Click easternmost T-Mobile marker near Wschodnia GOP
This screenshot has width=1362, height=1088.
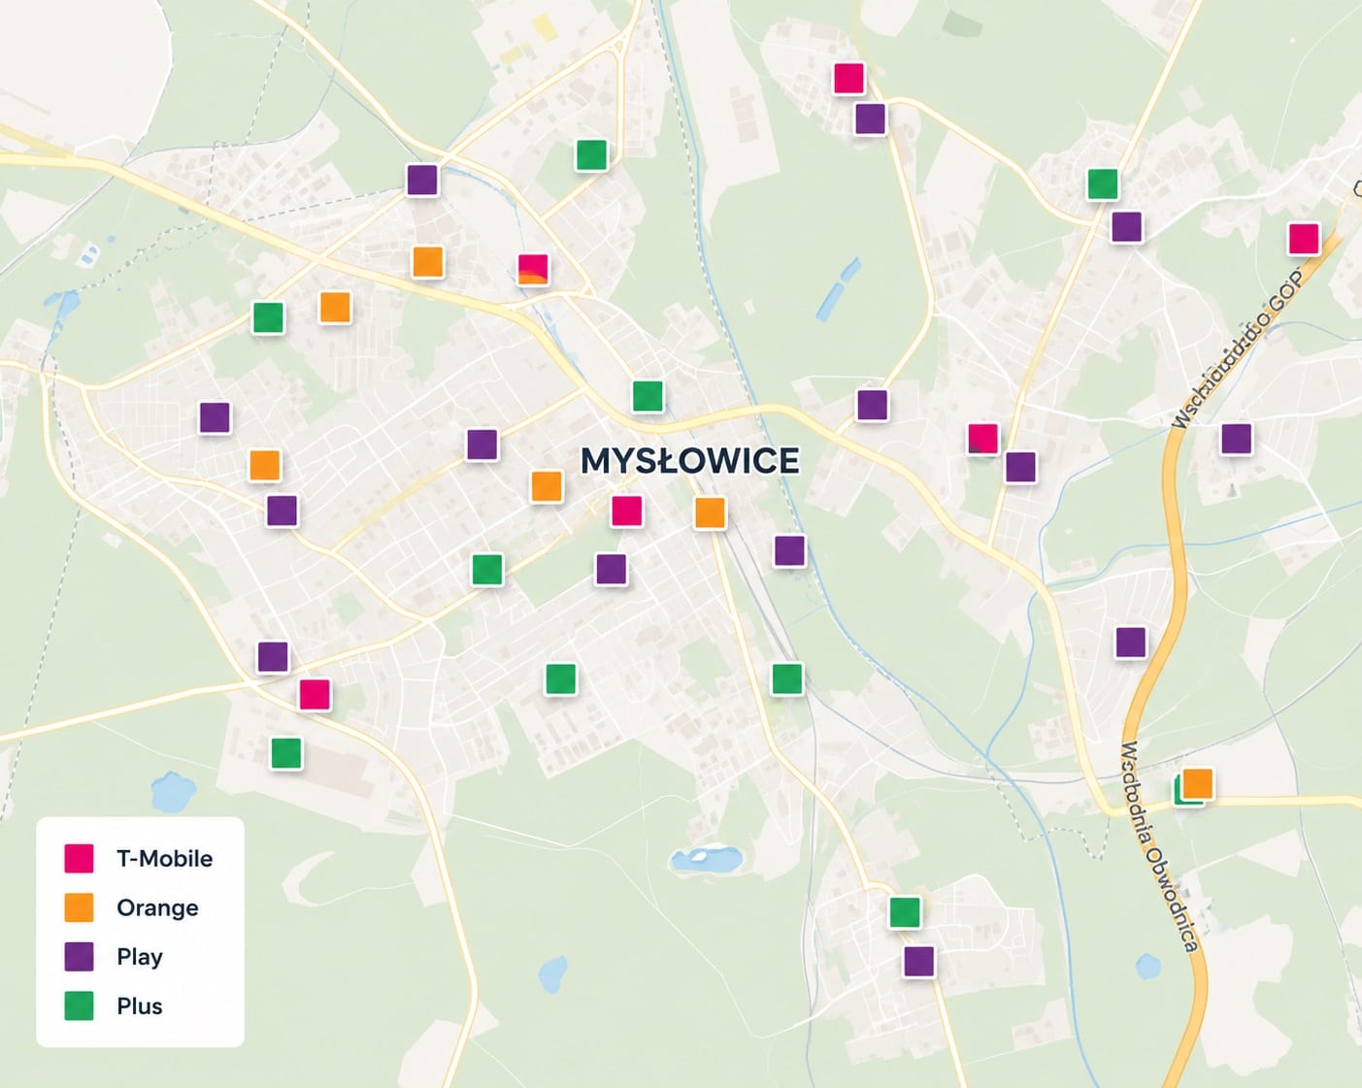1304,238
